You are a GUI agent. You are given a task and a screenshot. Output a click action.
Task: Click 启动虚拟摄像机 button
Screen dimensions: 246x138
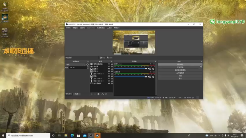coord(180,70)
